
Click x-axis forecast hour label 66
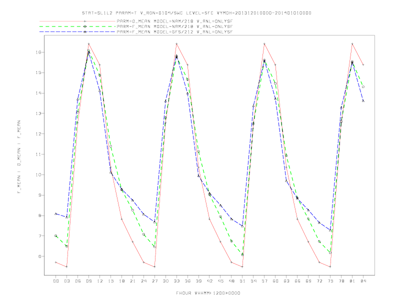[297, 281]
